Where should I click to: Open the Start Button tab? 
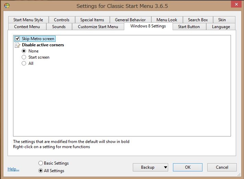(x=189, y=27)
